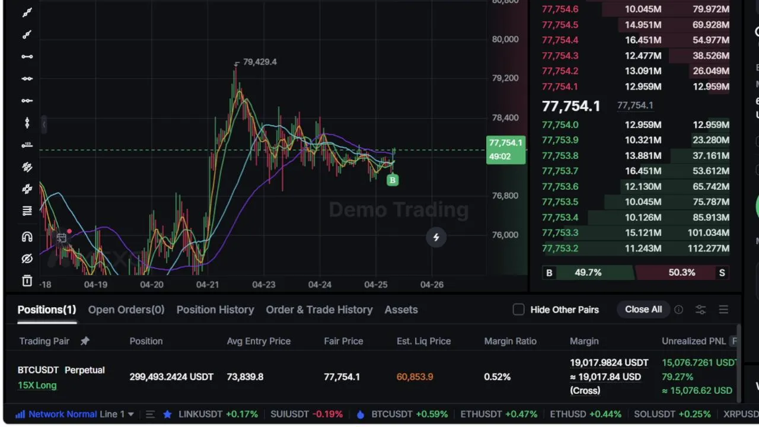This screenshot has height=427, width=759.
Task: Click the blue favorites star in ticker bar
Action: point(167,414)
